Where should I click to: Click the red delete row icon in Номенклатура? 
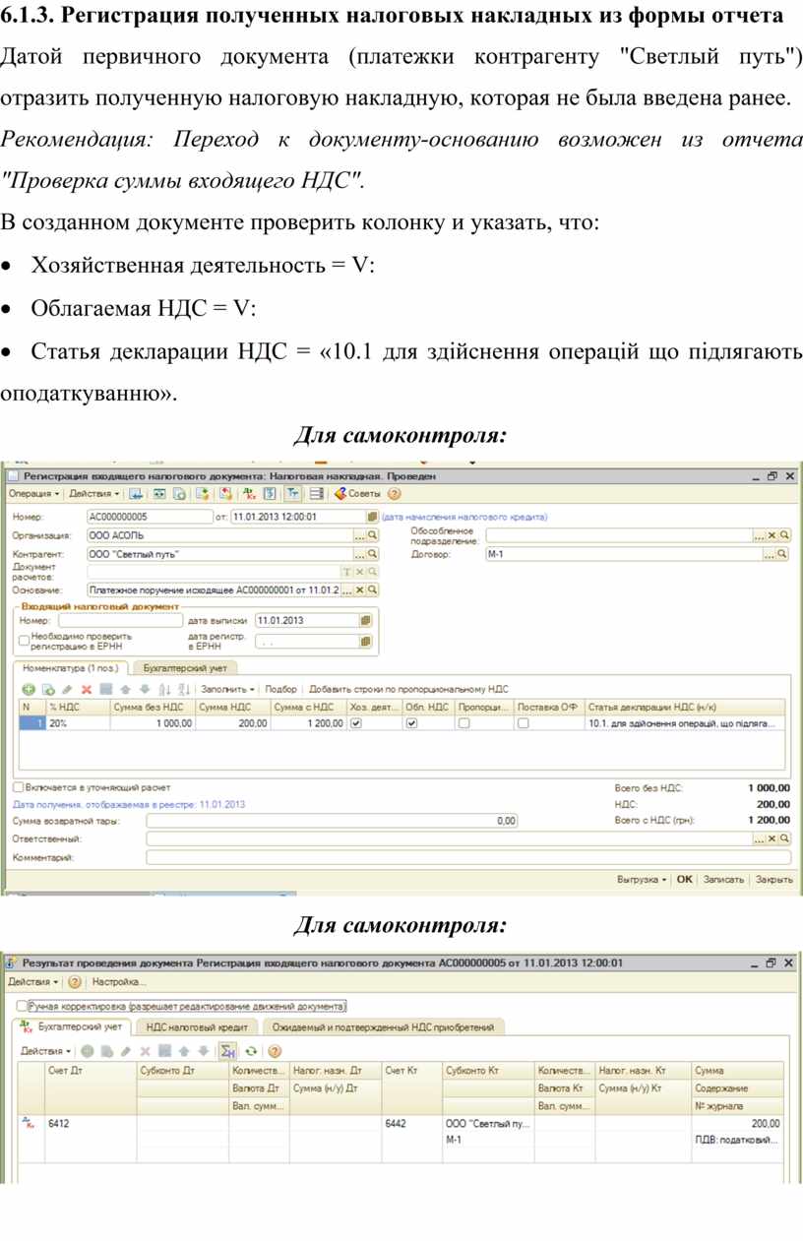click(87, 690)
